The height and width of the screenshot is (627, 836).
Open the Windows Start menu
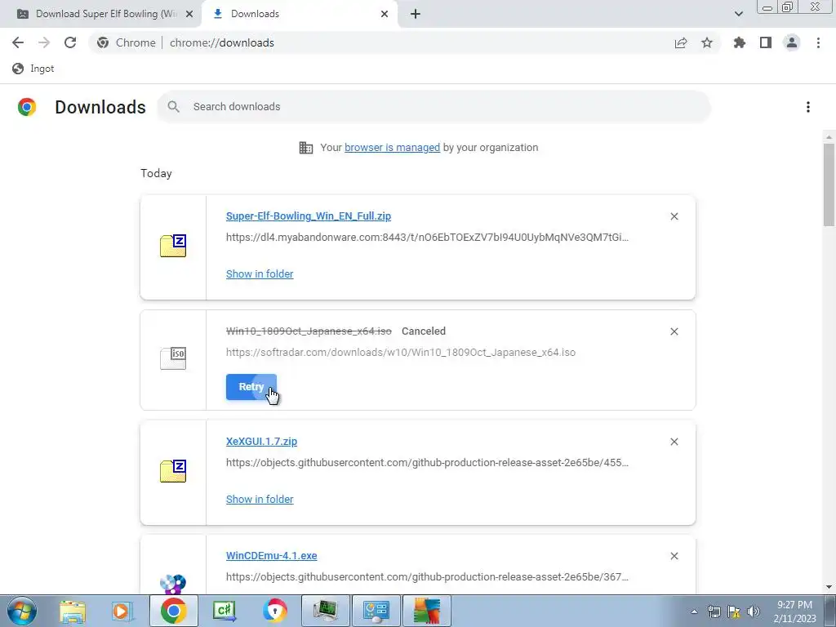point(21,611)
